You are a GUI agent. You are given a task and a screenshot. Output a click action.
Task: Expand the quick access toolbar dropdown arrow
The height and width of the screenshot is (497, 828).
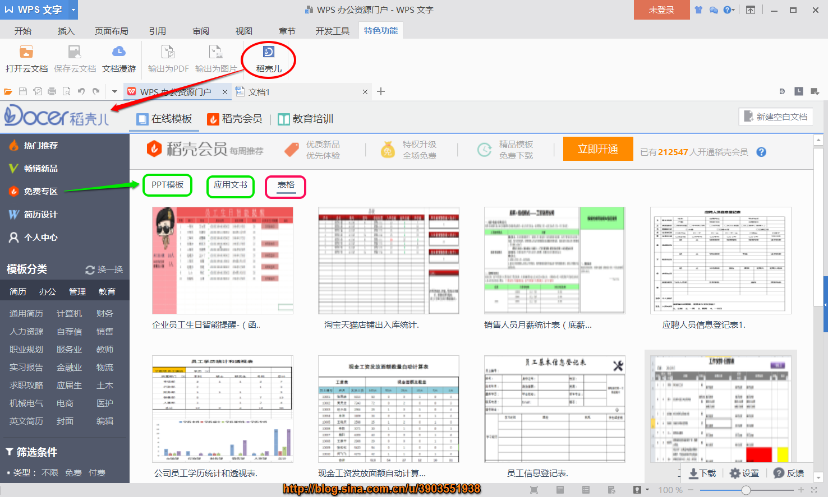114,91
